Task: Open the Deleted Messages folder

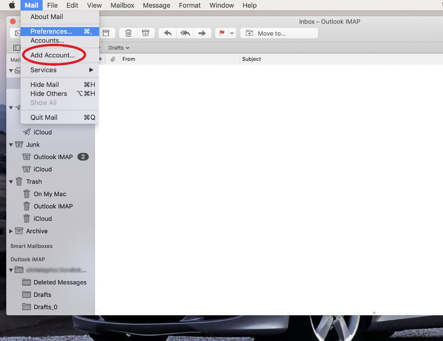Action: tap(60, 283)
